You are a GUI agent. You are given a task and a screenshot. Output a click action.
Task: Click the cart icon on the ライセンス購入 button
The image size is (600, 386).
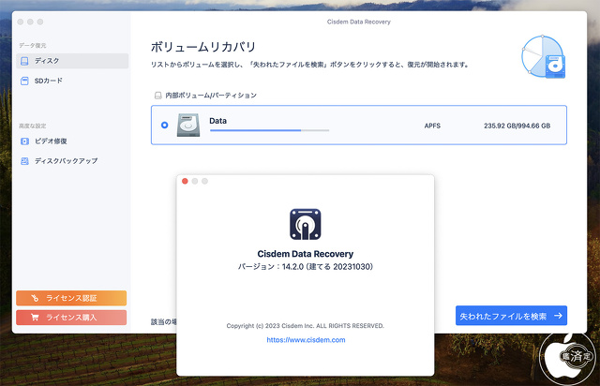coord(35,318)
